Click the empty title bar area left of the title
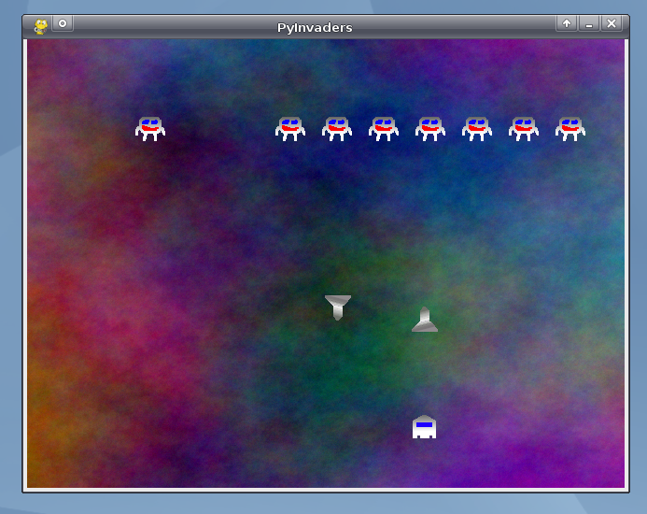The image size is (647, 514). tap(168, 26)
